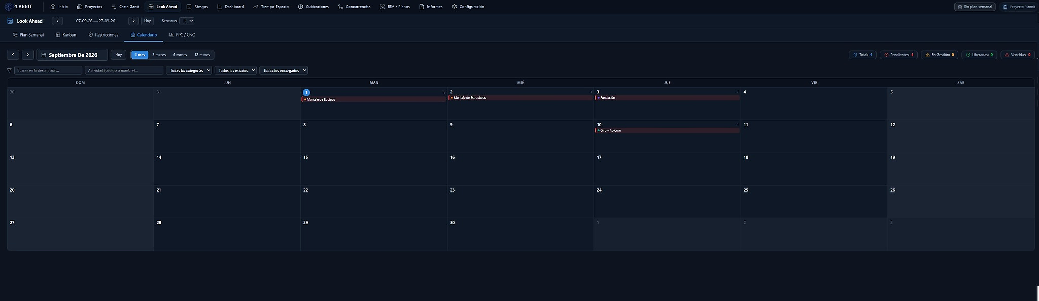
Task: Switch to the PPC / CNC tab
Action: coord(182,35)
